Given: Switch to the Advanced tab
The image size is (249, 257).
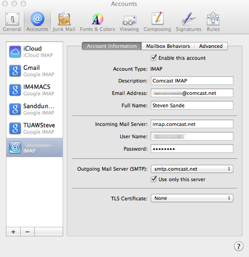Looking at the screenshot, I should [211, 46].
